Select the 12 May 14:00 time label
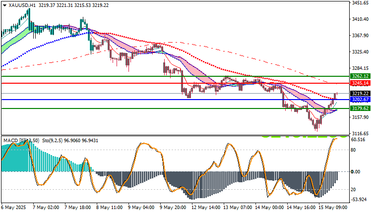 click(x=205, y=208)
